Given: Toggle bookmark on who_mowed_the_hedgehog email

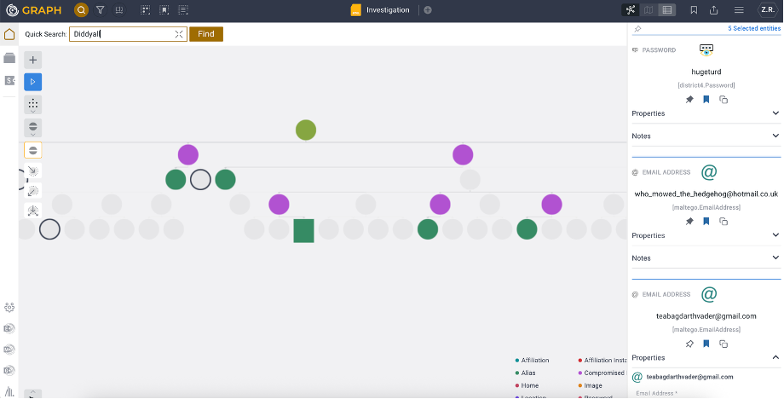Looking at the screenshot, I should pyautogui.click(x=706, y=222).
